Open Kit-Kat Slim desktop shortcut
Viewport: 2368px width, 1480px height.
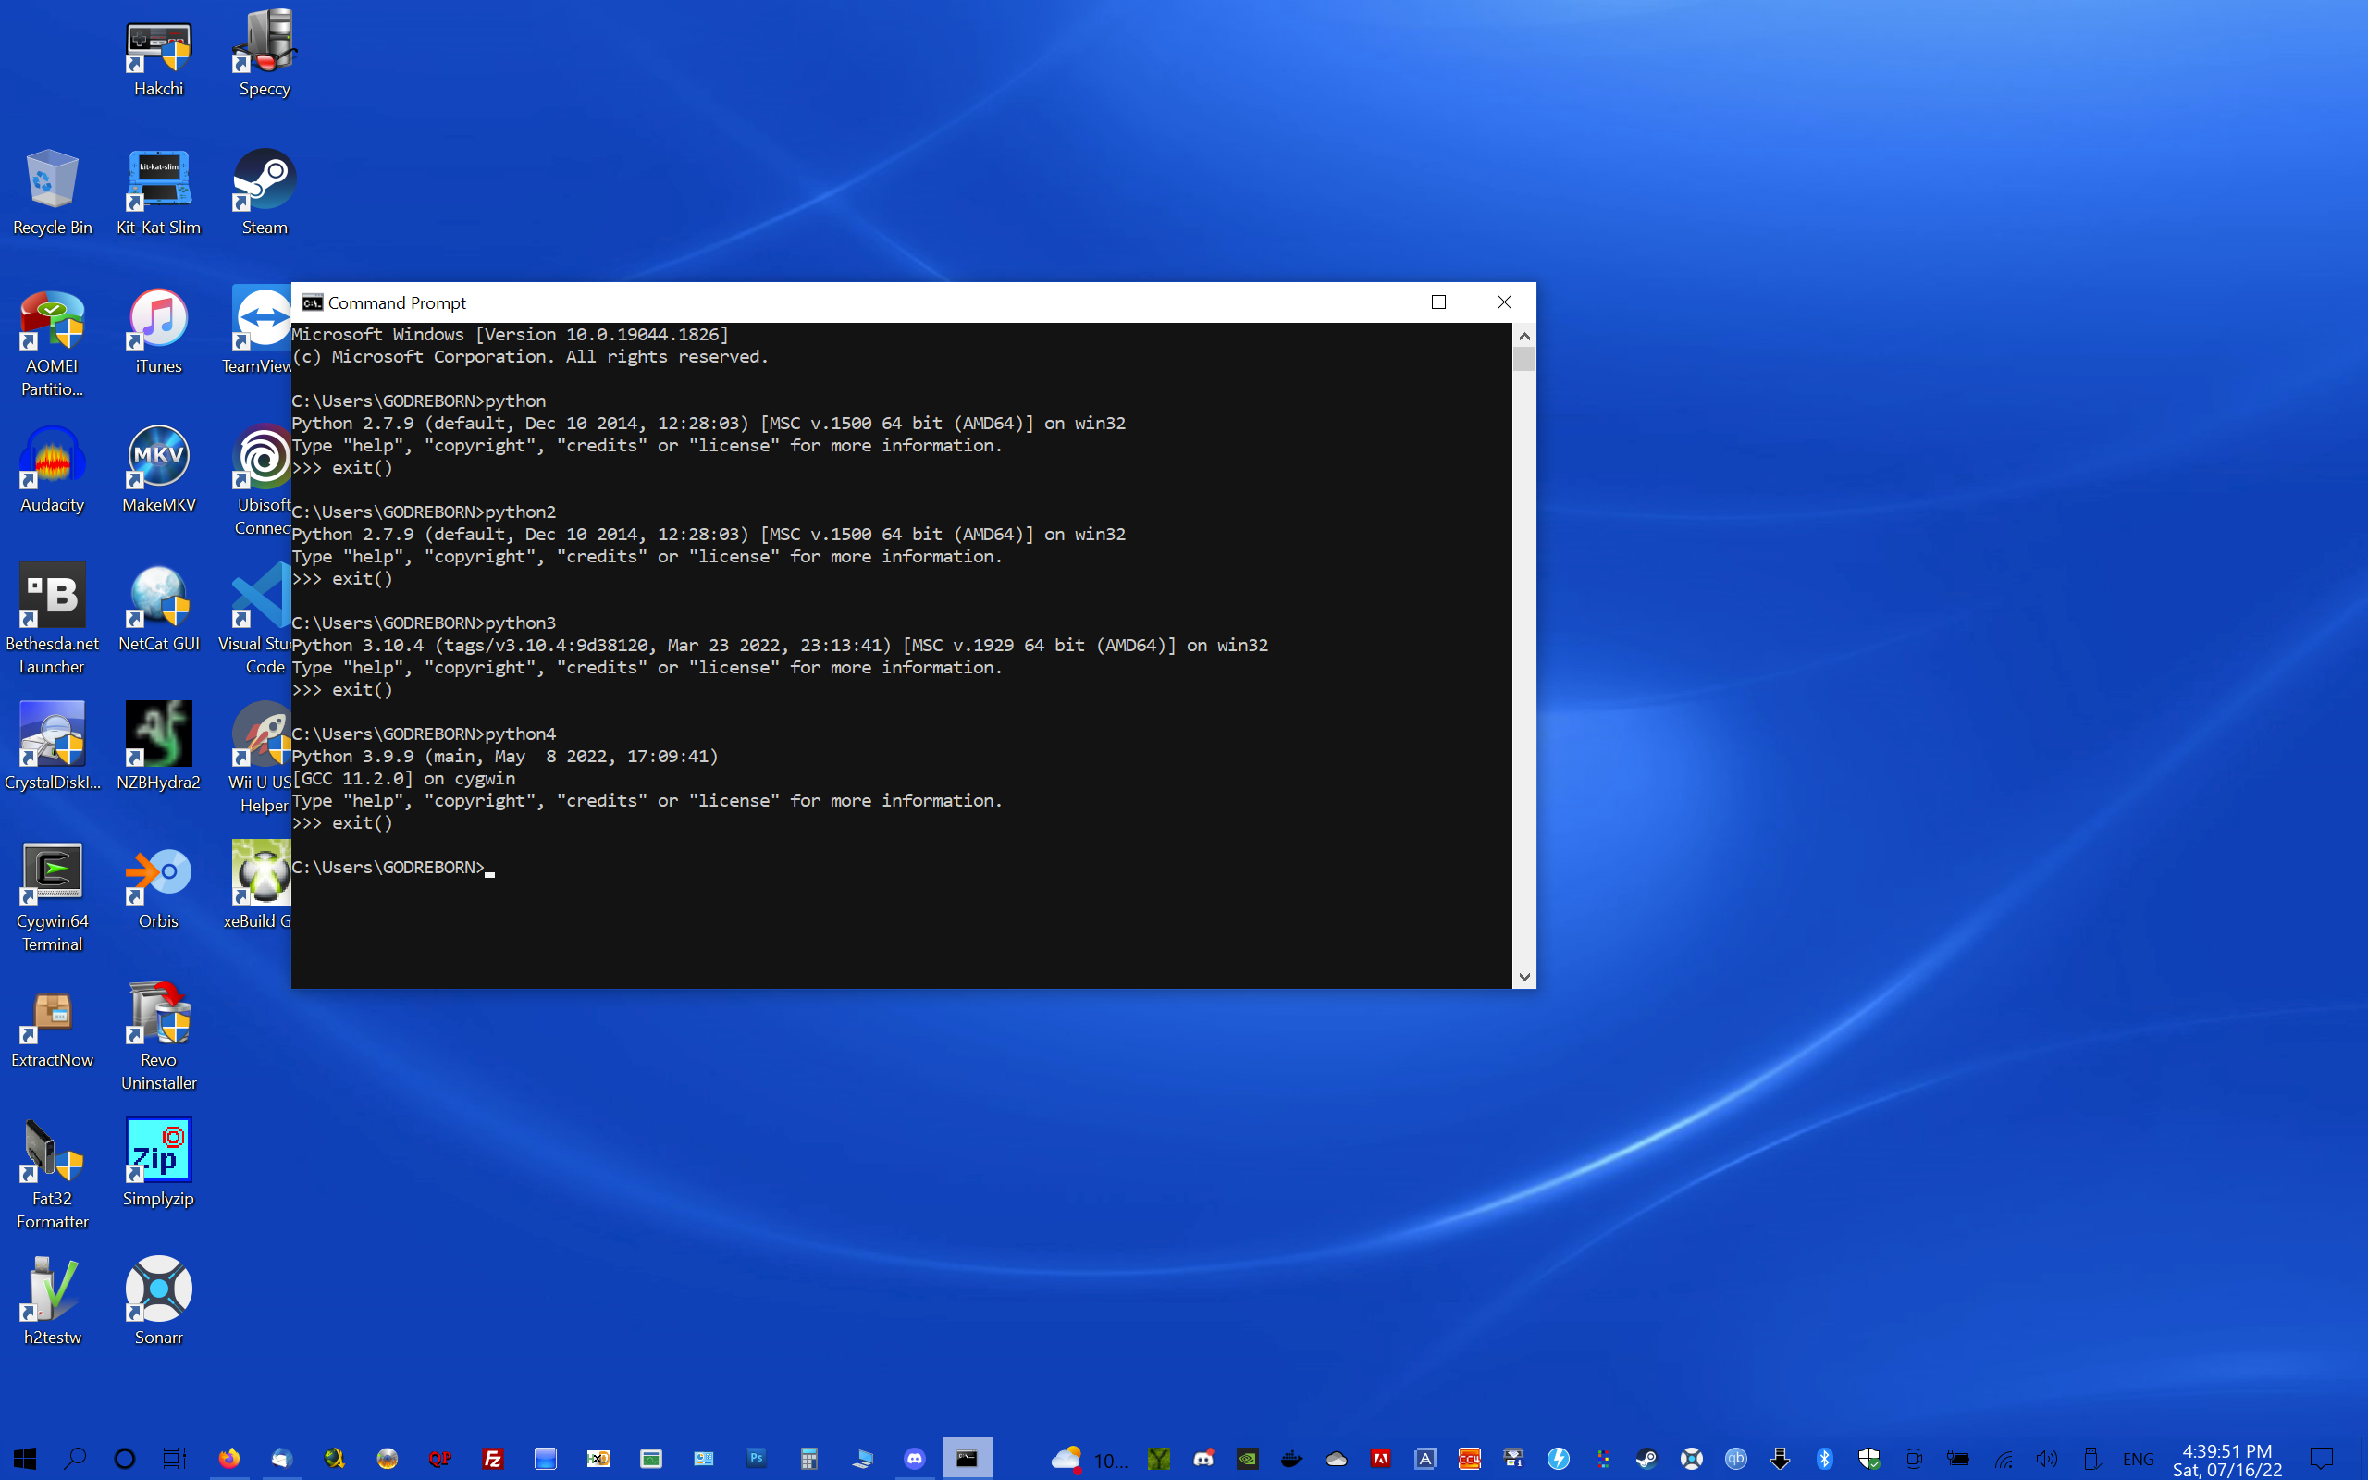pos(158,192)
